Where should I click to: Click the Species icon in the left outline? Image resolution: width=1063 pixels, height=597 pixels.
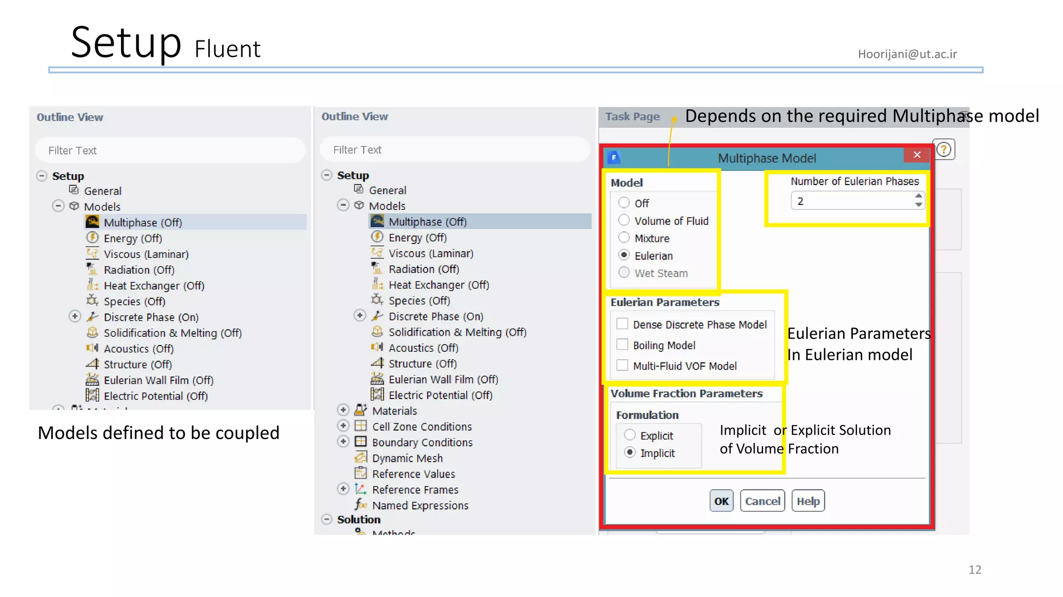pyautogui.click(x=92, y=301)
